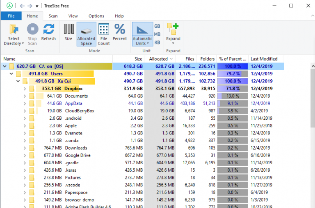
Task: Click the 4/2/2019 last modified date
Action: pyautogui.click(x=259, y=111)
